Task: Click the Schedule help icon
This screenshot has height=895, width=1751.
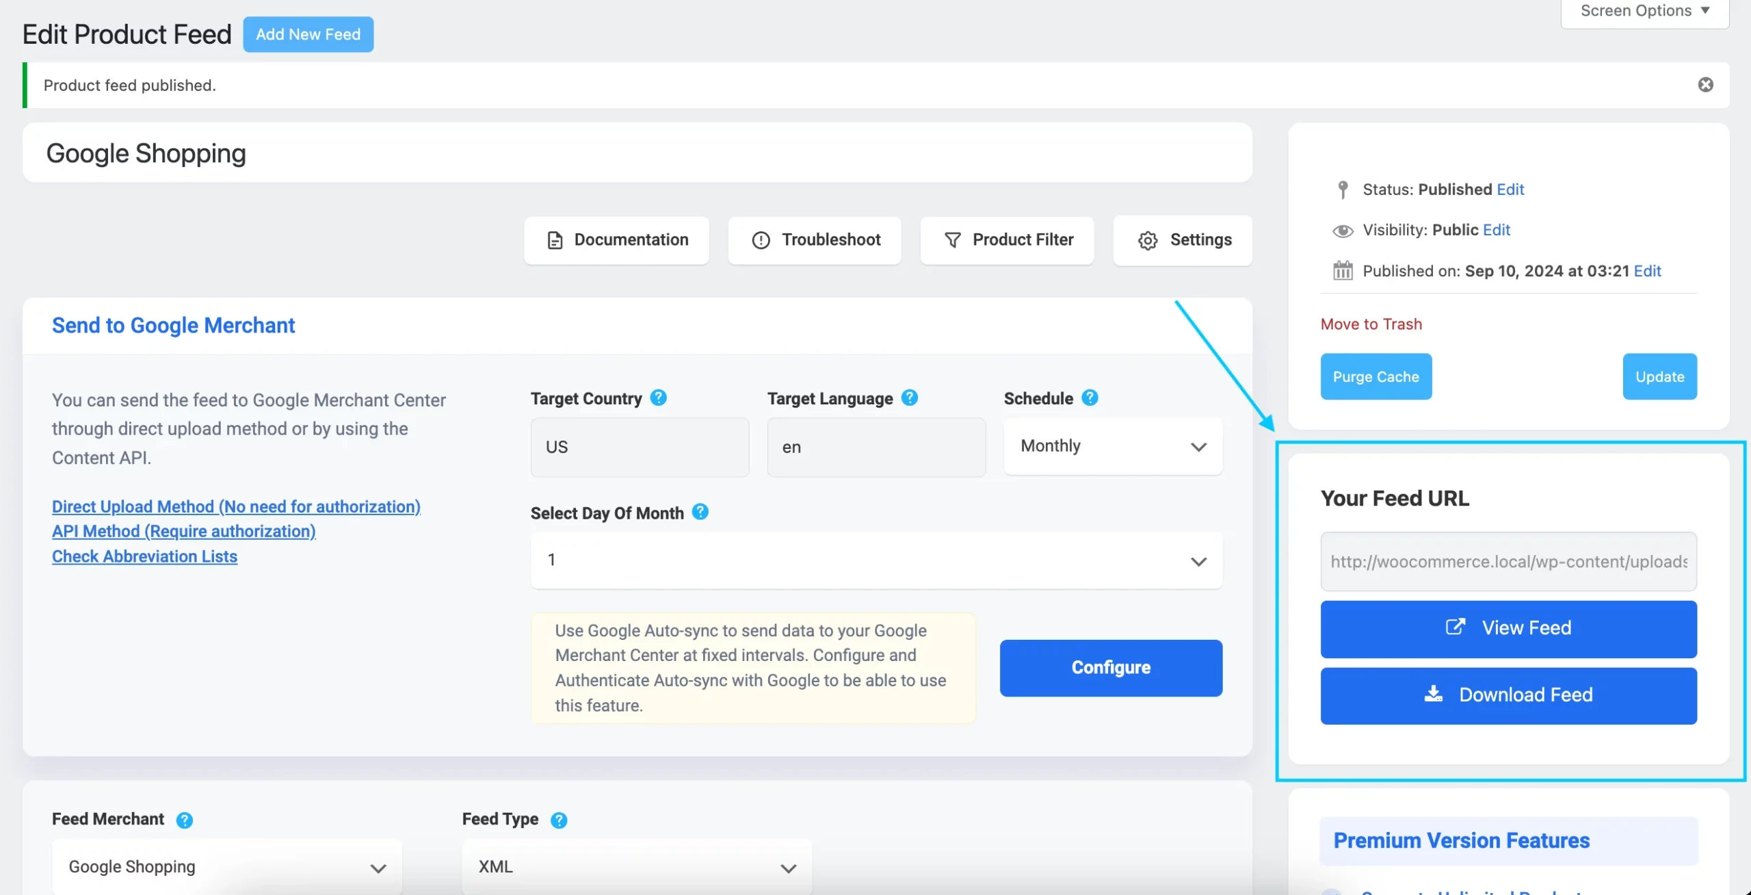Action: pos(1090,398)
